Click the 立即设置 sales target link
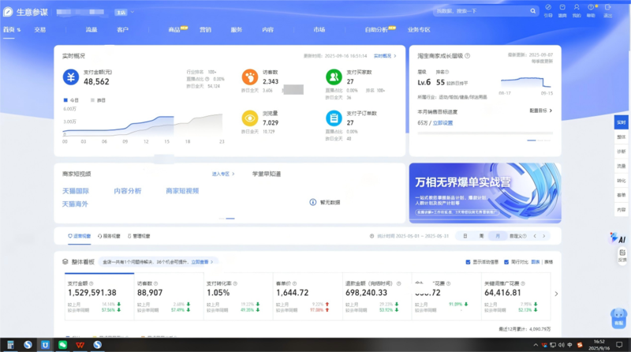 tap(442, 123)
